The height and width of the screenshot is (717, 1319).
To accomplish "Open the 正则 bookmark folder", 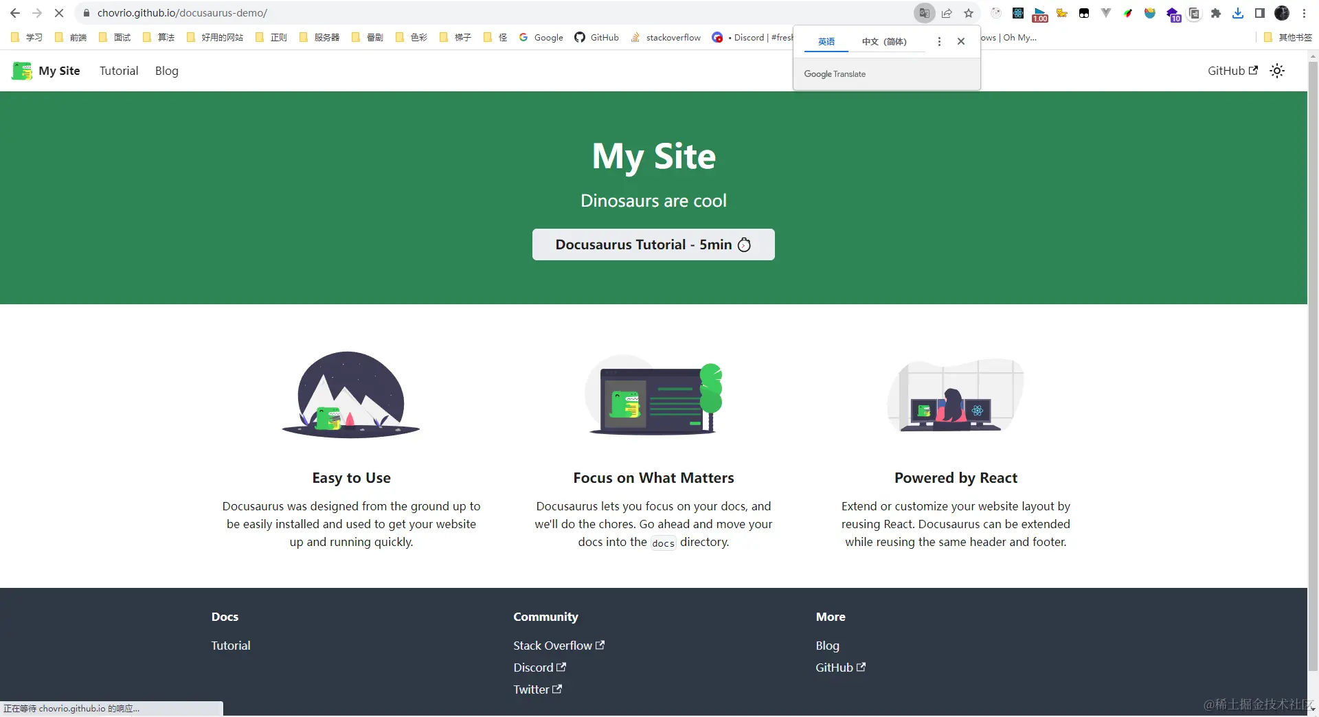I will (271, 37).
